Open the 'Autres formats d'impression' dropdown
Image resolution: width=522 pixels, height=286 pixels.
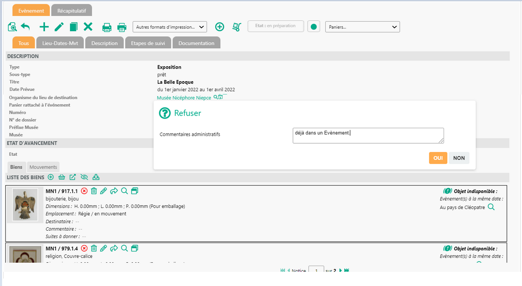point(170,27)
